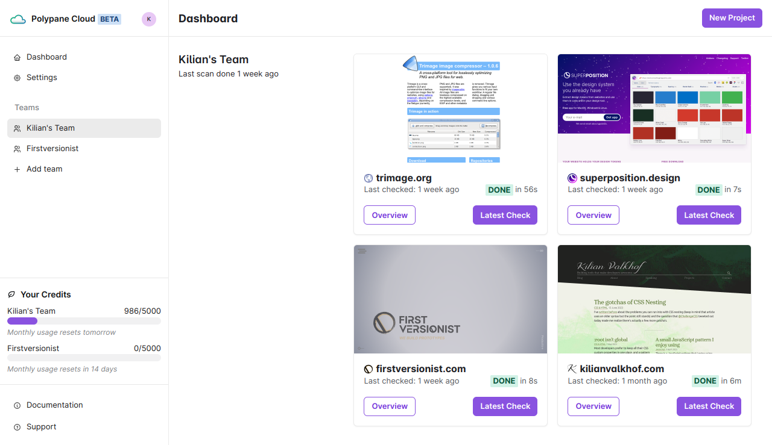Open Overview for trimage.org
The height and width of the screenshot is (445, 772).
point(390,216)
